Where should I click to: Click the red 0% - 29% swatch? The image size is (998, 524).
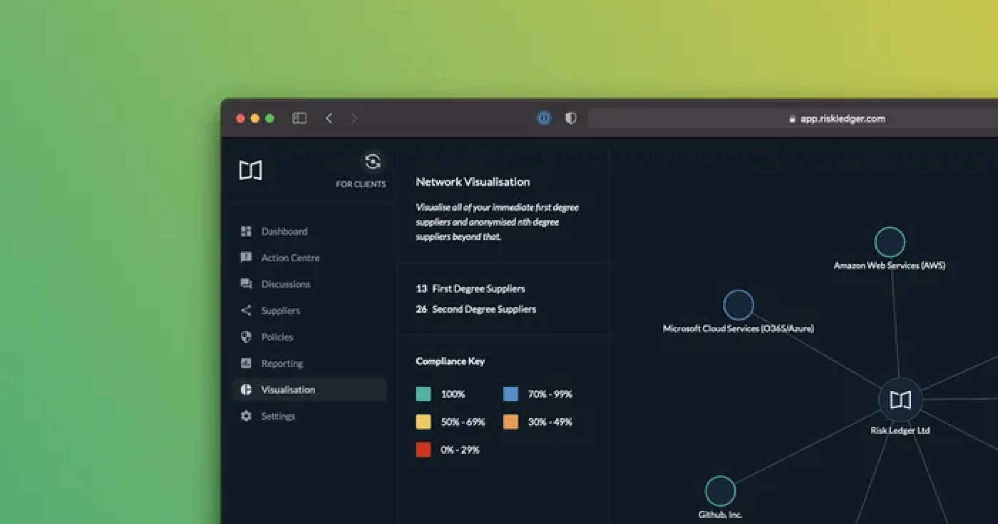423,450
